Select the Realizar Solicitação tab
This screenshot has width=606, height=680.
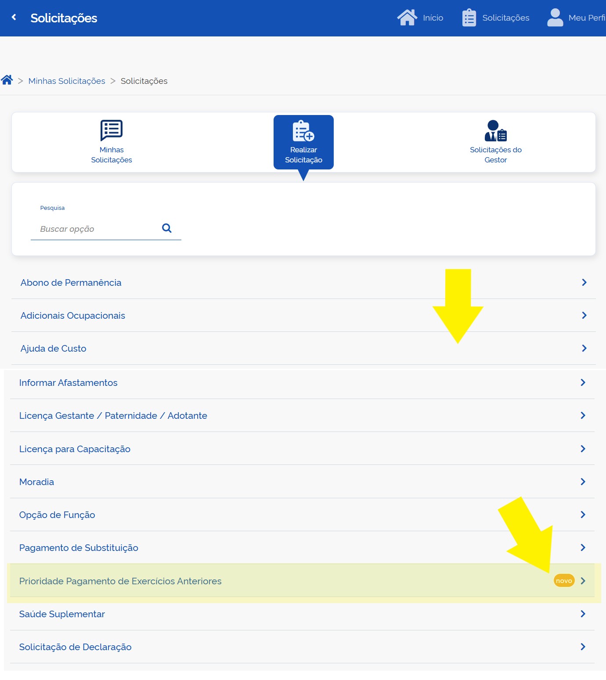[303, 142]
